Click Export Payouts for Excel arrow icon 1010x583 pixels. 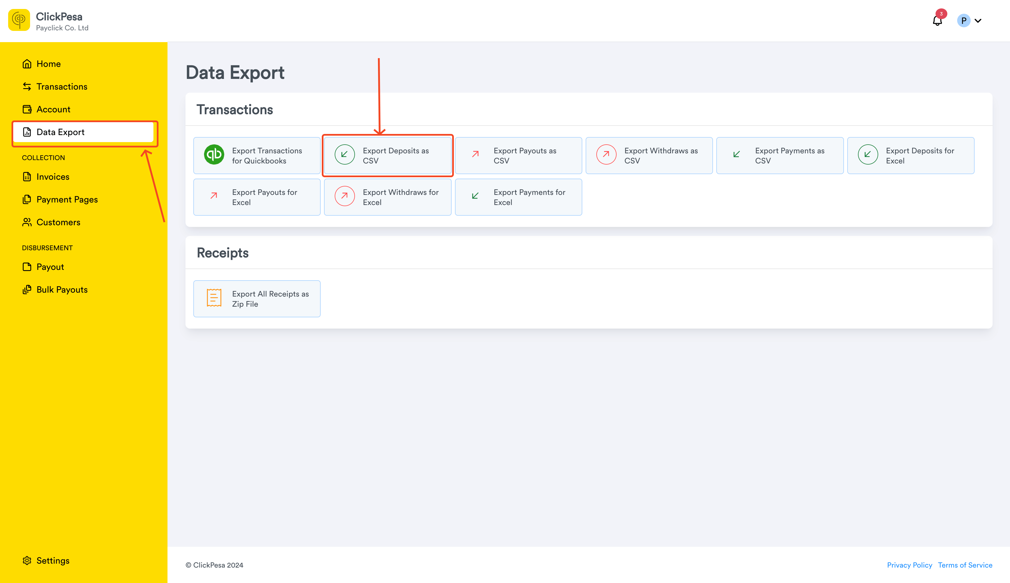[214, 195]
